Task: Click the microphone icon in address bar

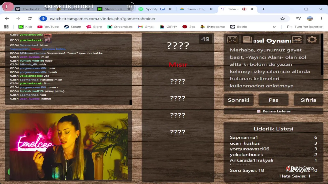Action: pyautogui.click(x=43, y=19)
